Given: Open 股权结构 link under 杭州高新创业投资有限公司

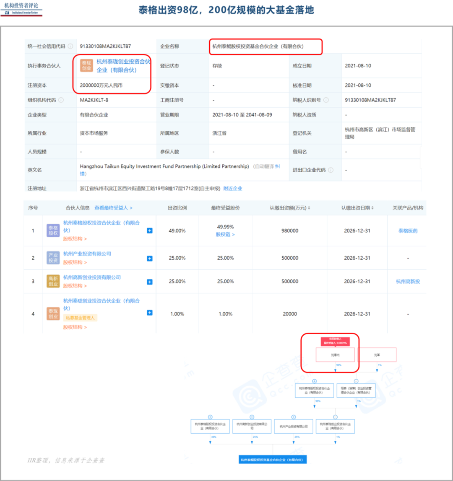Looking at the screenshot, I should [75, 286].
